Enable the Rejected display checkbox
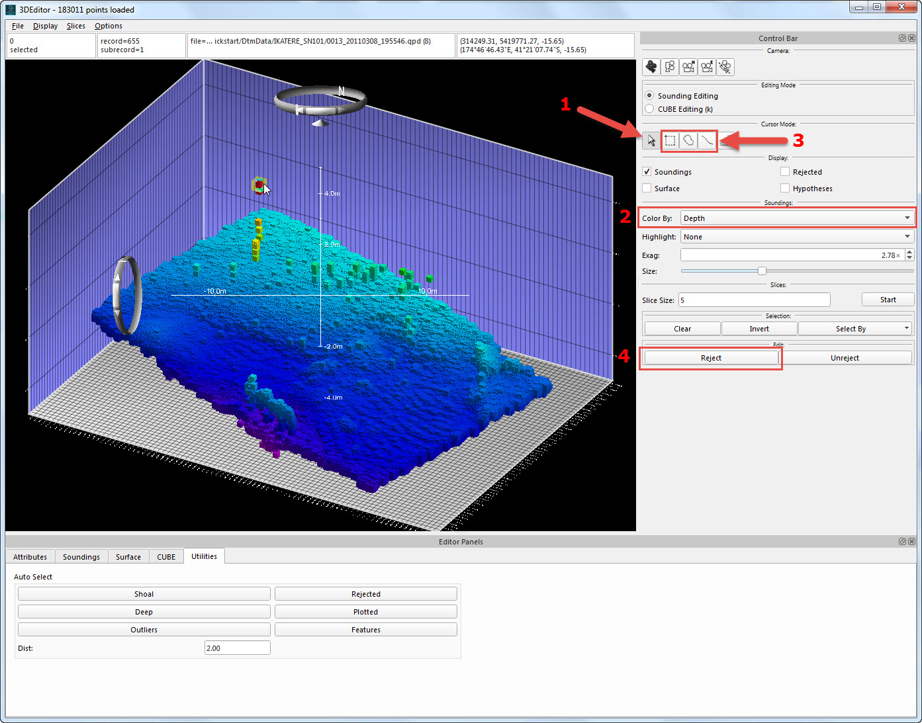This screenshot has height=723, width=922. (785, 171)
